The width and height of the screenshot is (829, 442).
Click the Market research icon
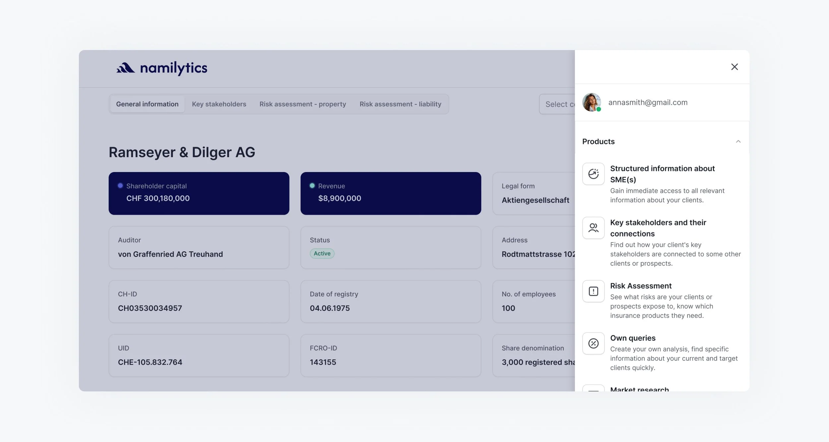593,389
